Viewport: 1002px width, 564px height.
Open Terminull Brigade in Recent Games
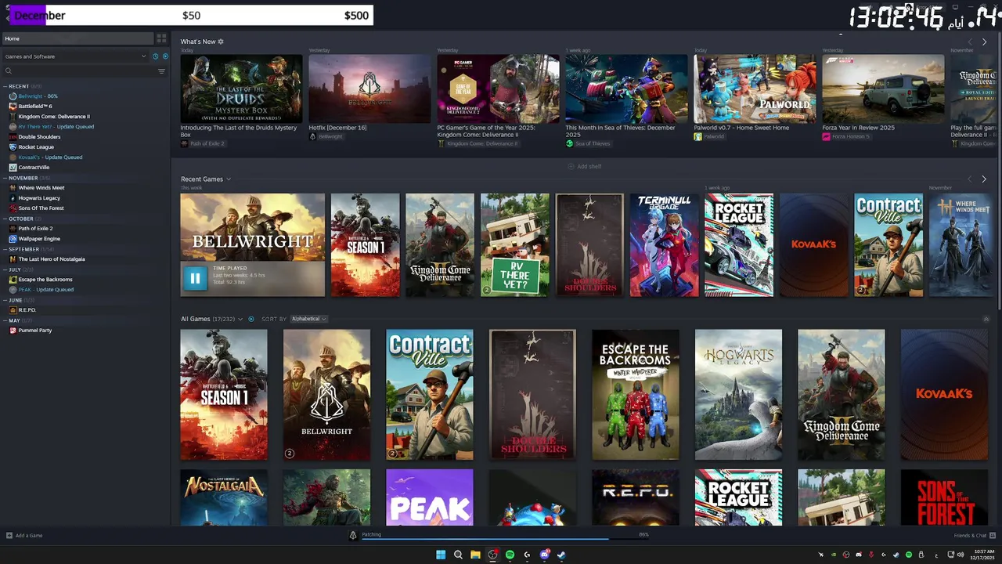point(664,245)
